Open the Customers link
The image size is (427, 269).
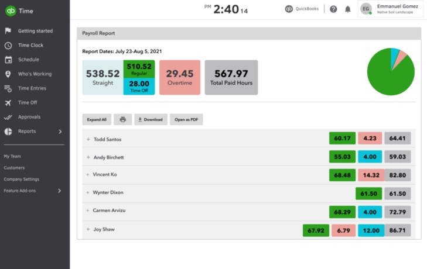pos(14,168)
